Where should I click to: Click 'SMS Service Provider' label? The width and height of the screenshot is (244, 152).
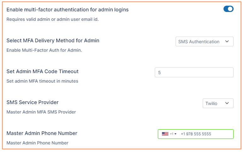pyautogui.click(x=32, y=102)
